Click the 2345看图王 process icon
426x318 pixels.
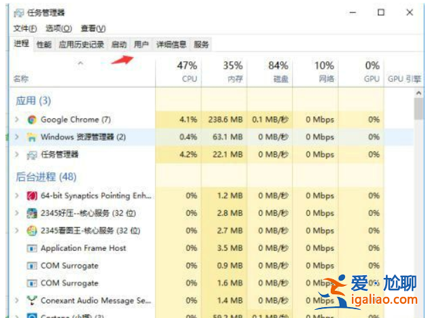pos(32,230)
